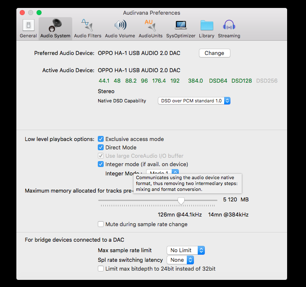306x287 pixels.
Task: Click the DSD64 format label
Action: 218,81
